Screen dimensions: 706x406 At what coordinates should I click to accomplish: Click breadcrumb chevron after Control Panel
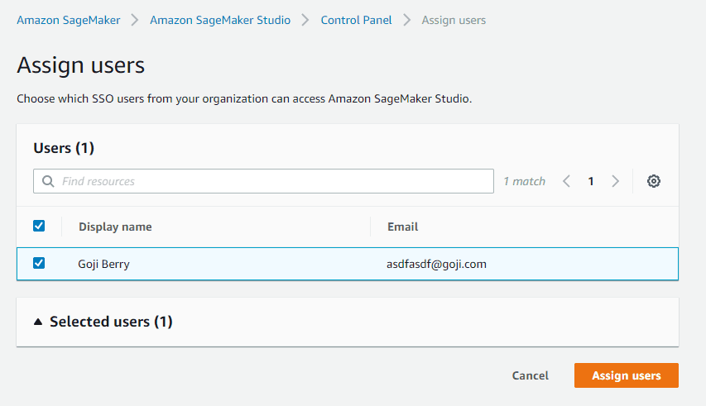[406, 20]
